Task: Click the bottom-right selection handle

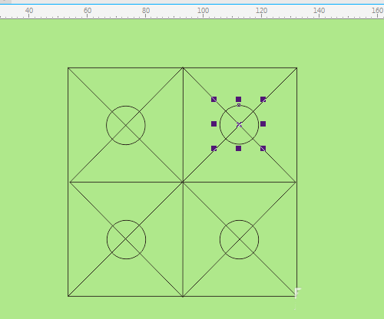Action: [263, 149]
